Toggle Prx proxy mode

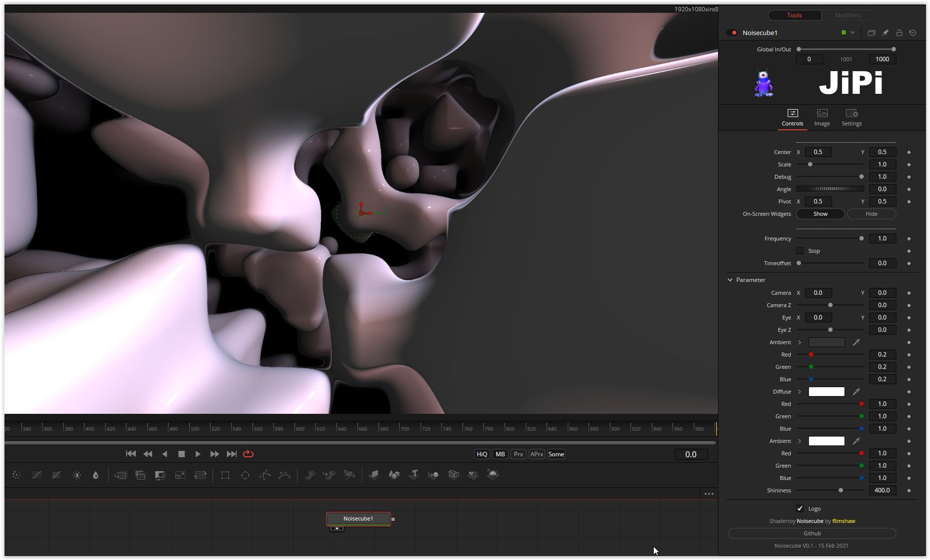click(518, 454)
